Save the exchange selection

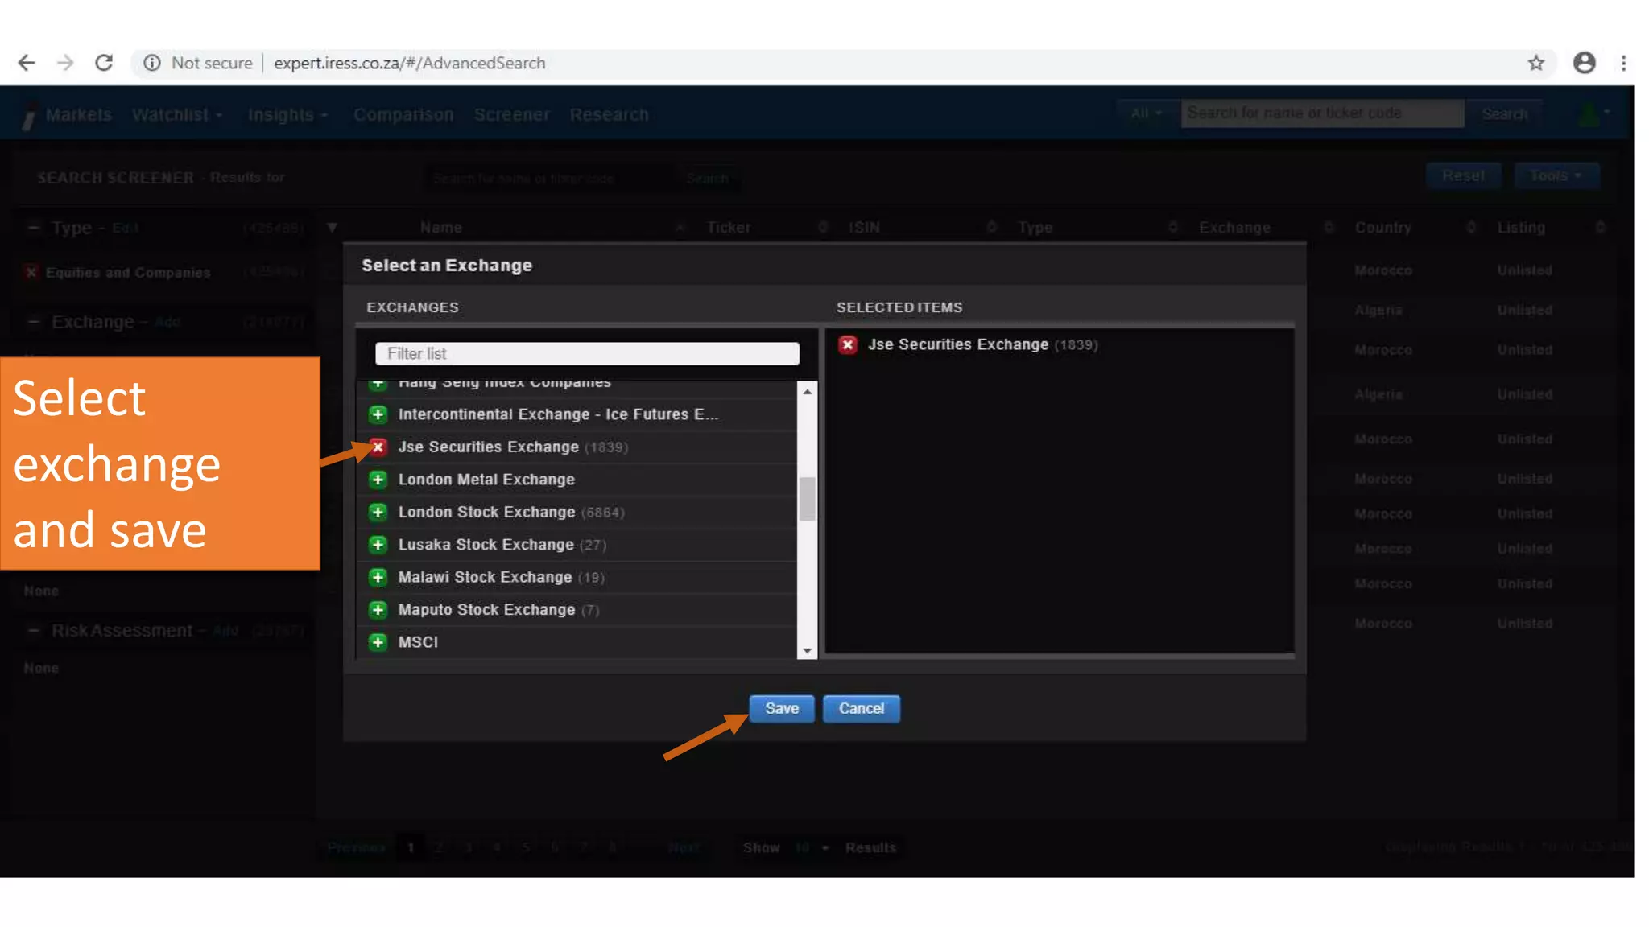781,708
